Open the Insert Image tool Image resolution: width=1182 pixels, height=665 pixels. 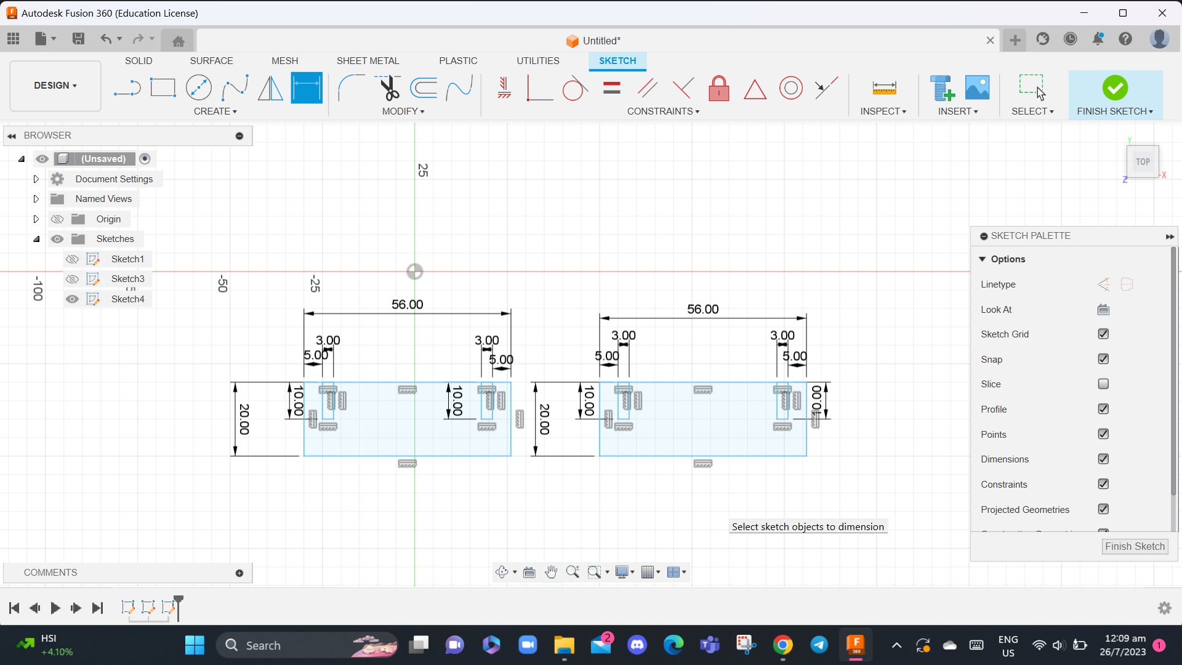coord(977,88)
